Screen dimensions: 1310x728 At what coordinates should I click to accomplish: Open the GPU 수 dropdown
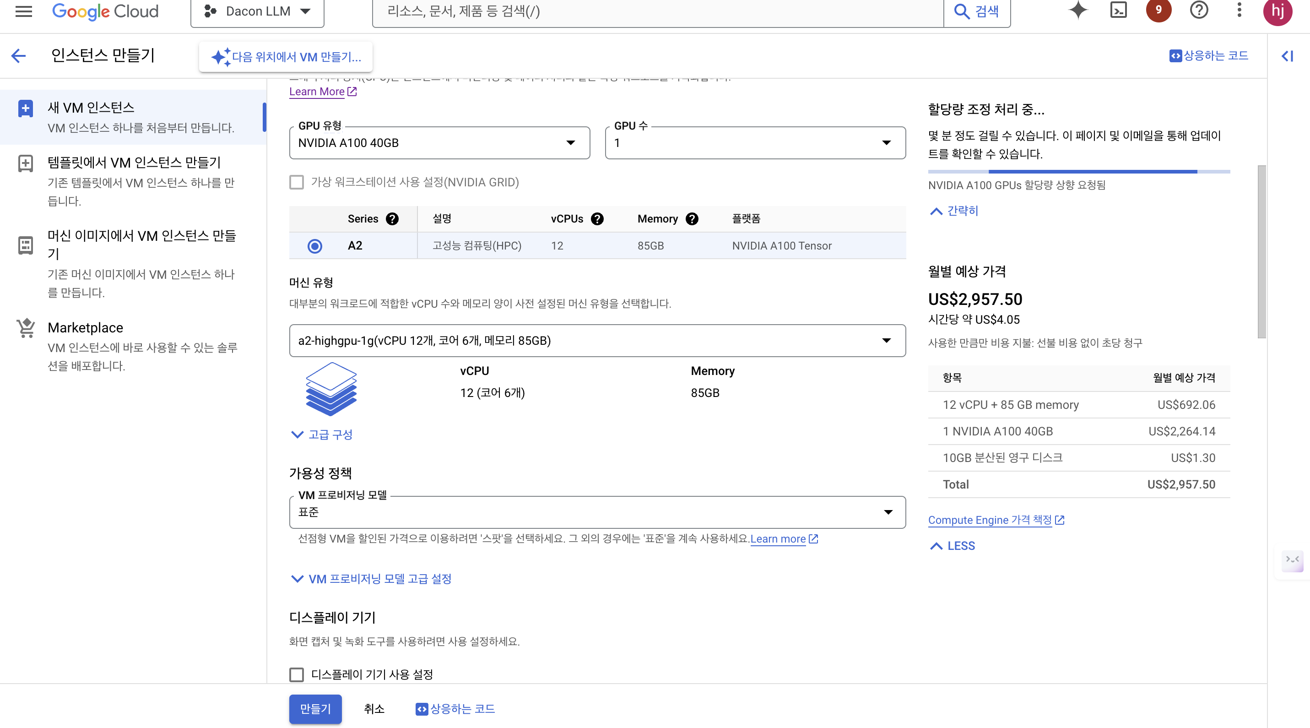[755, 143]
